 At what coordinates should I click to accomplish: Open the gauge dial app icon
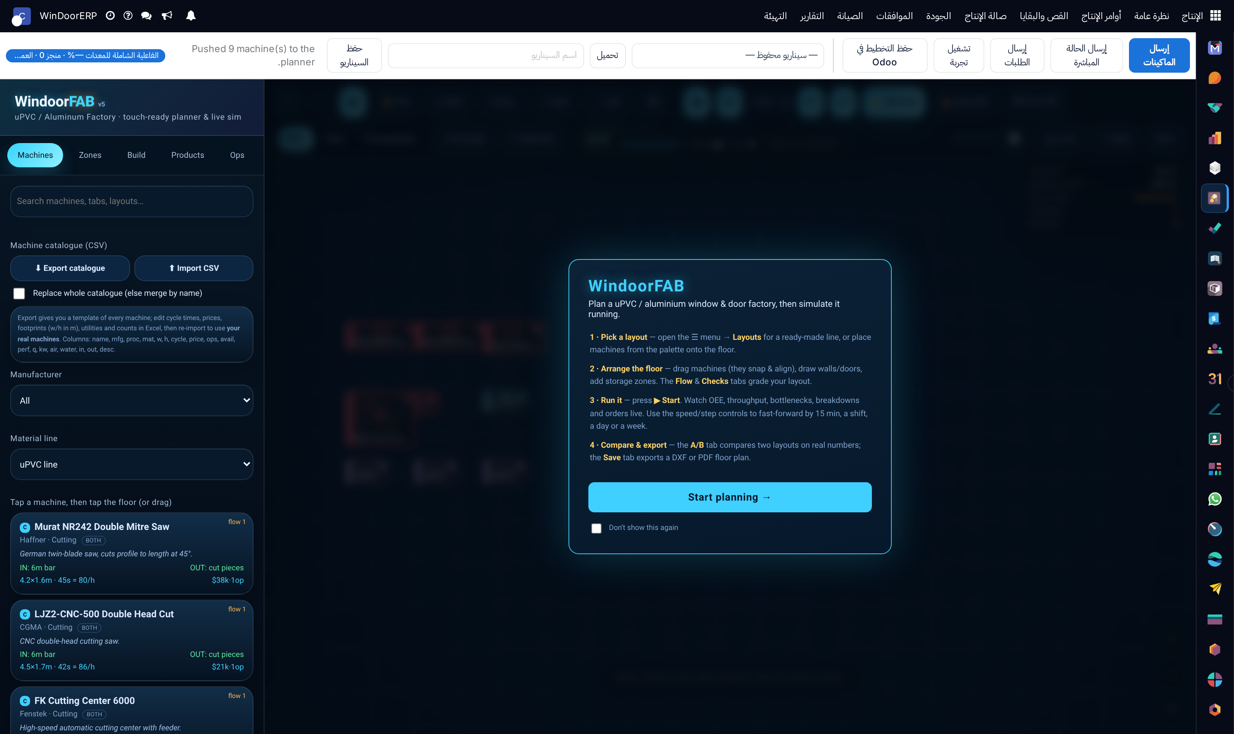pyautogui.click(x=1215, y=529)
